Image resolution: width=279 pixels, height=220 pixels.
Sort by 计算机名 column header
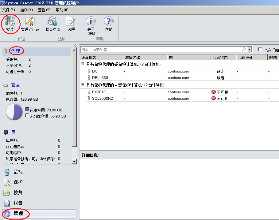[x=101, y=57]
